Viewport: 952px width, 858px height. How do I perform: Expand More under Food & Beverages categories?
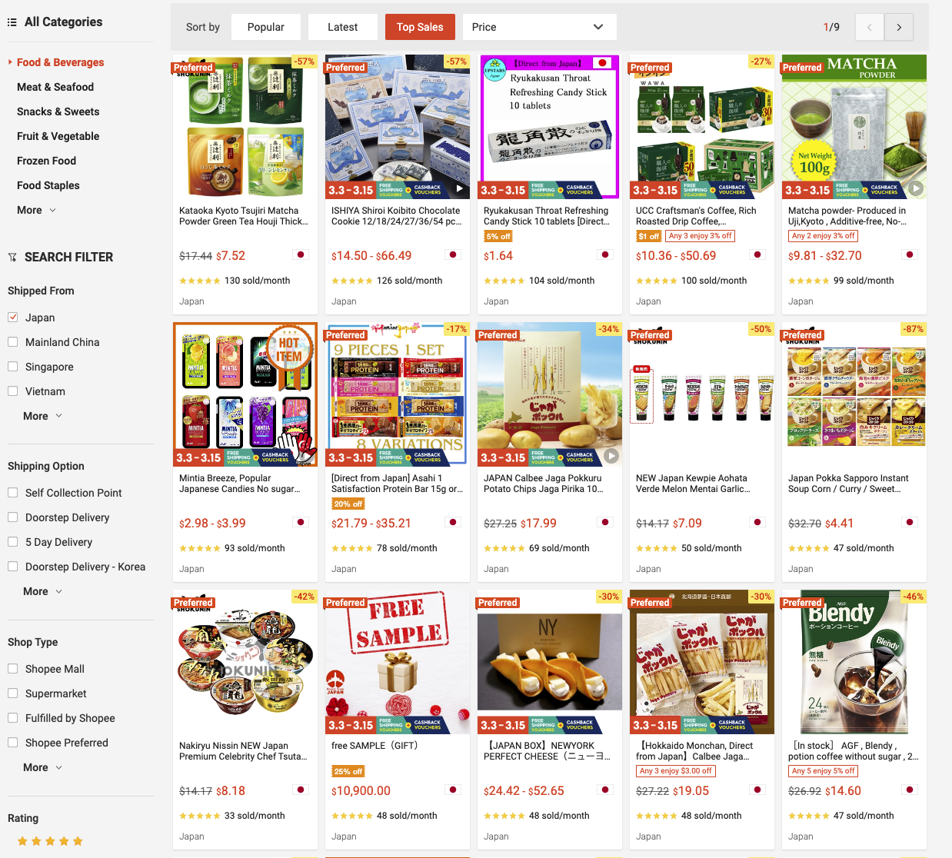click(x=36, y=210)
